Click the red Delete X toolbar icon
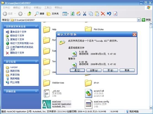This screenshot has width=153, height=114. click(103, 14)
